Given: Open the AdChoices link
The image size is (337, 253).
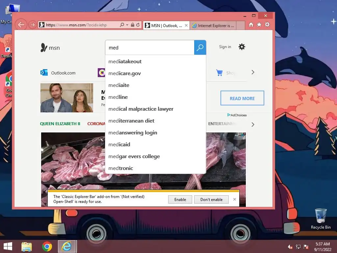Looking at the screenshot, I should point(237,115).
